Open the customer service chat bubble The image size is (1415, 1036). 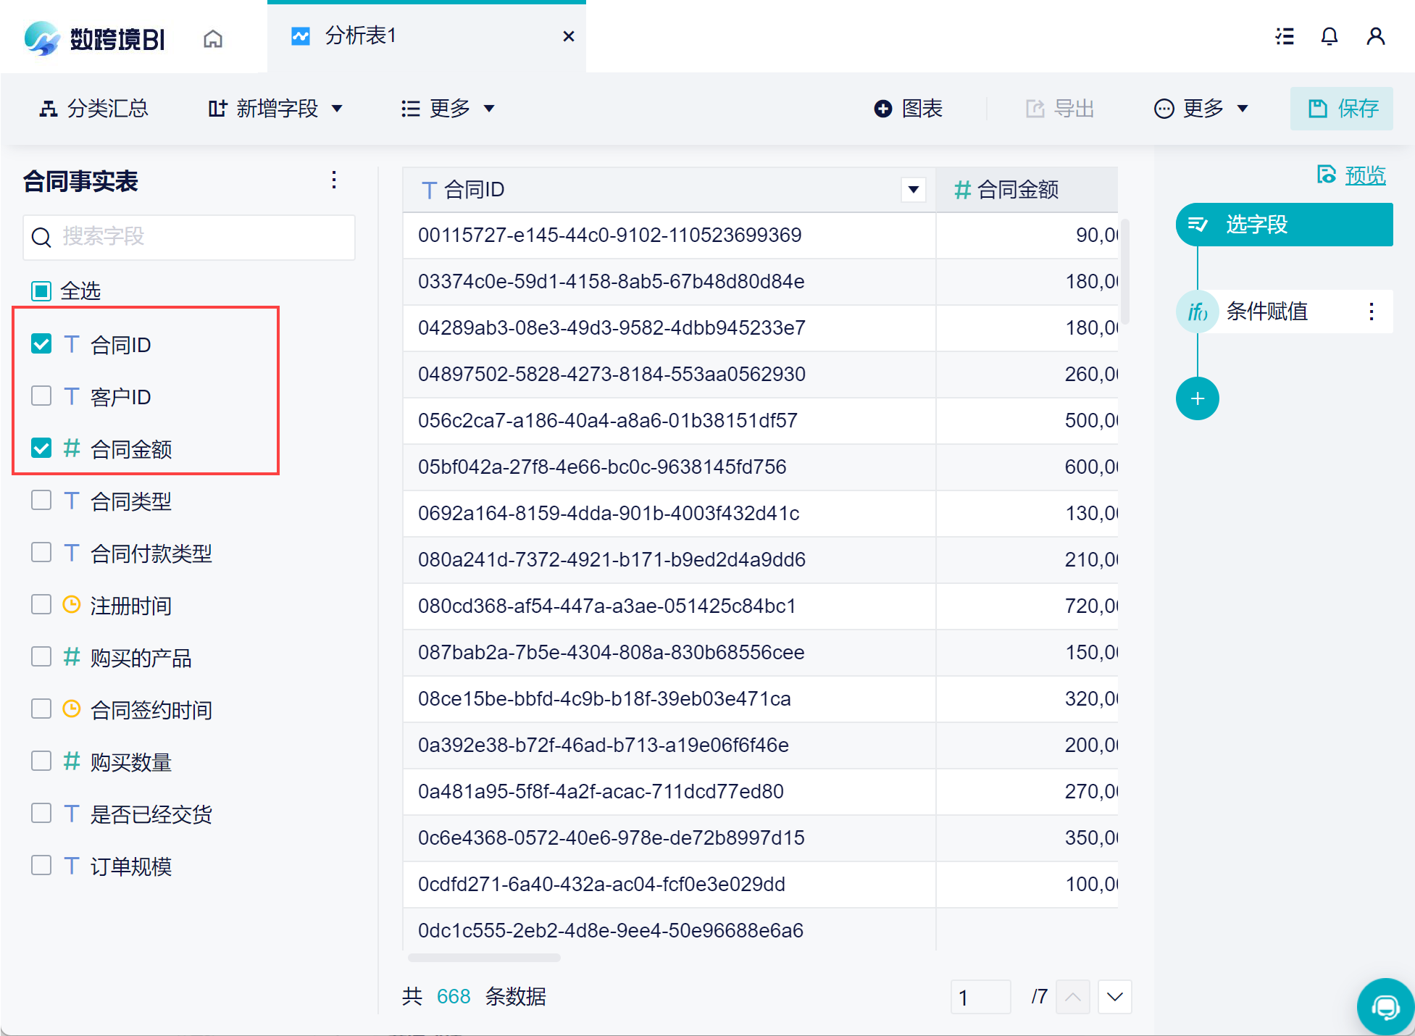coord(1385,1006)
